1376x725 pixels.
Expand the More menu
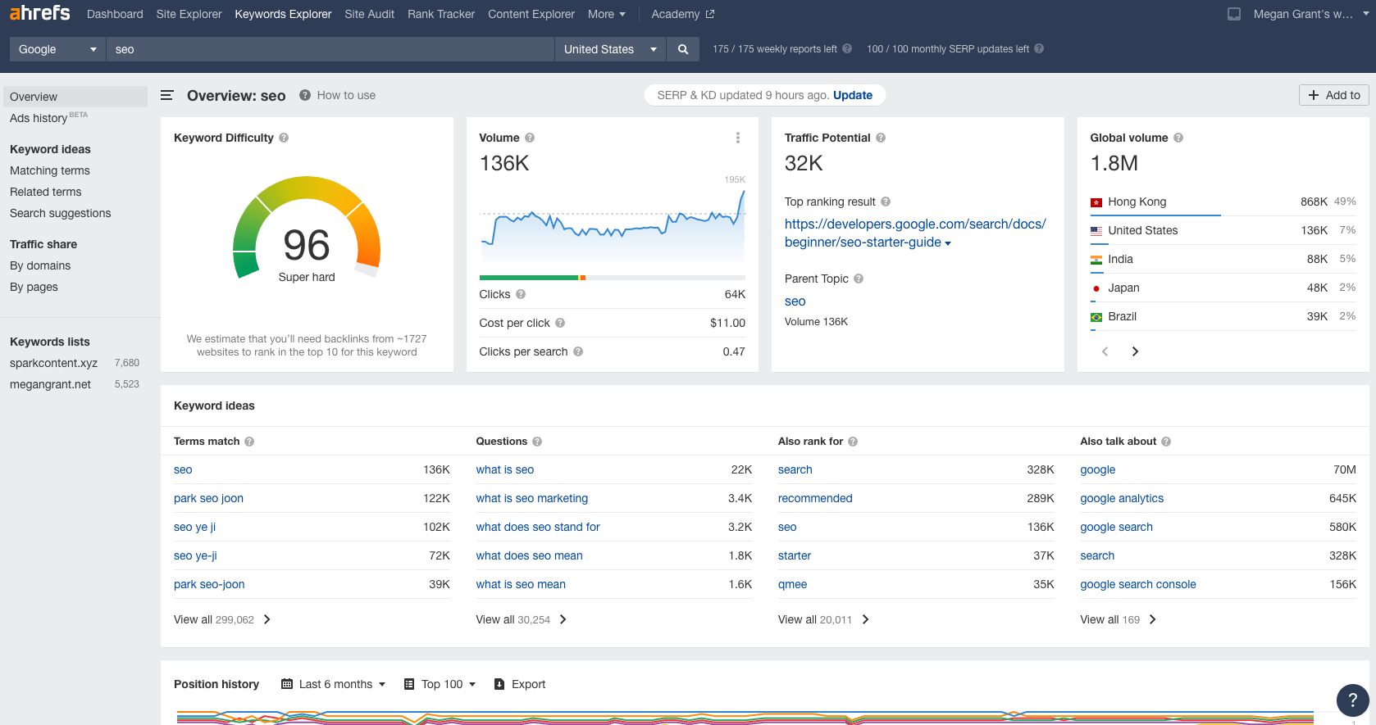tap(606, 14)
